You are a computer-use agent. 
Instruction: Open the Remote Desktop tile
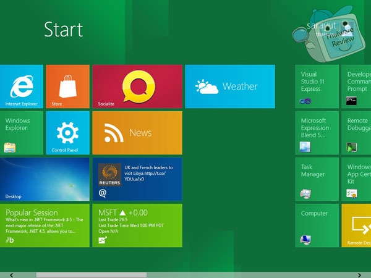click(x=356, y=225)
